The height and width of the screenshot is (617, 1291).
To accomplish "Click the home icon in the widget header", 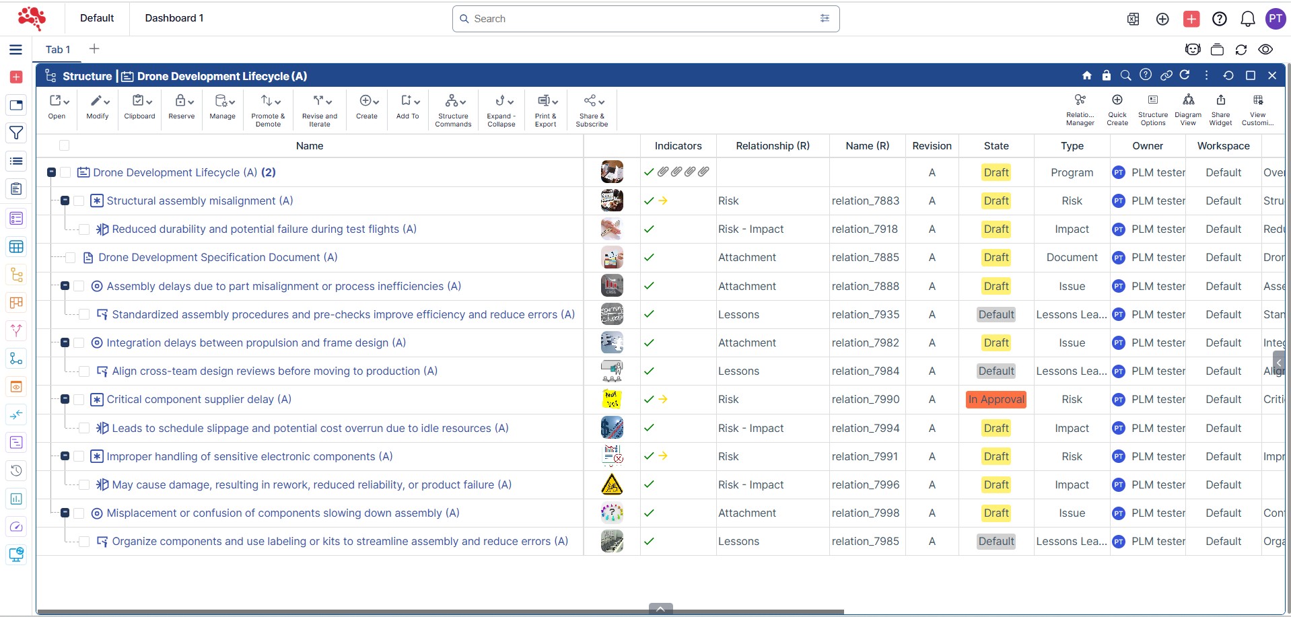I will point(1086,75).
